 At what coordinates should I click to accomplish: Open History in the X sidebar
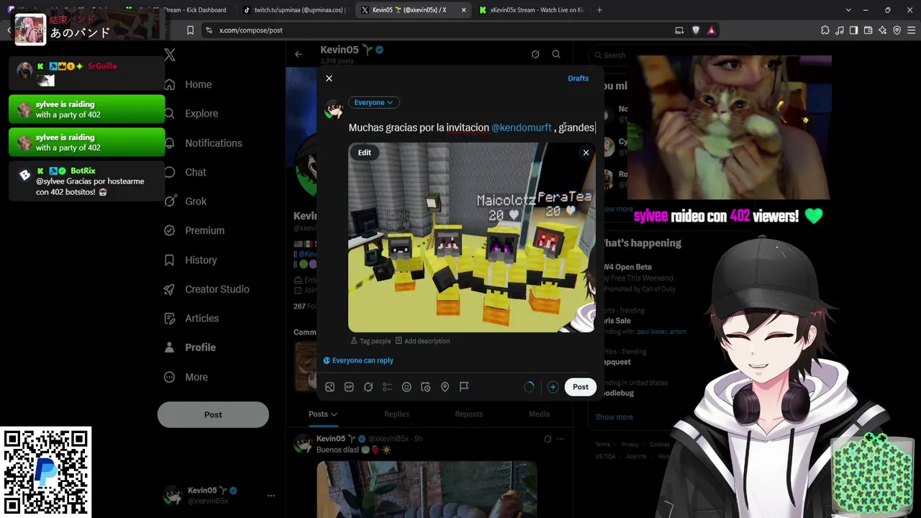(x=191, y=260)
